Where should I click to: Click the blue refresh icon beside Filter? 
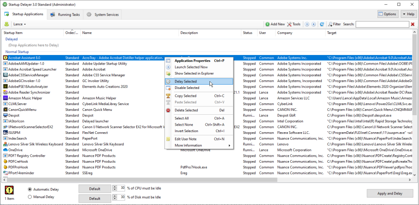pyautogui.click(x=322, y=24)
